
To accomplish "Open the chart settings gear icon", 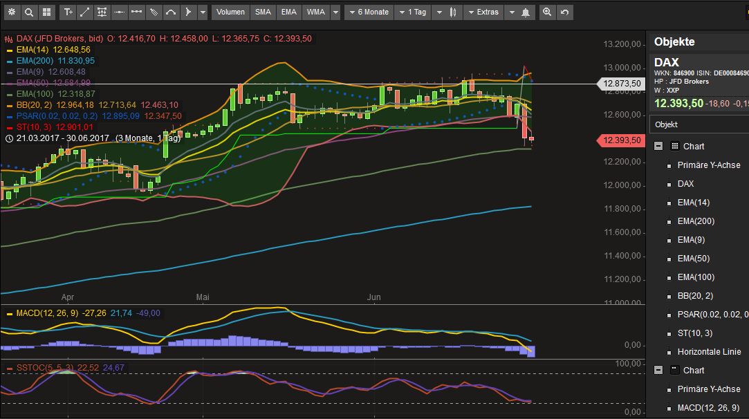I will tap(12, 12).
